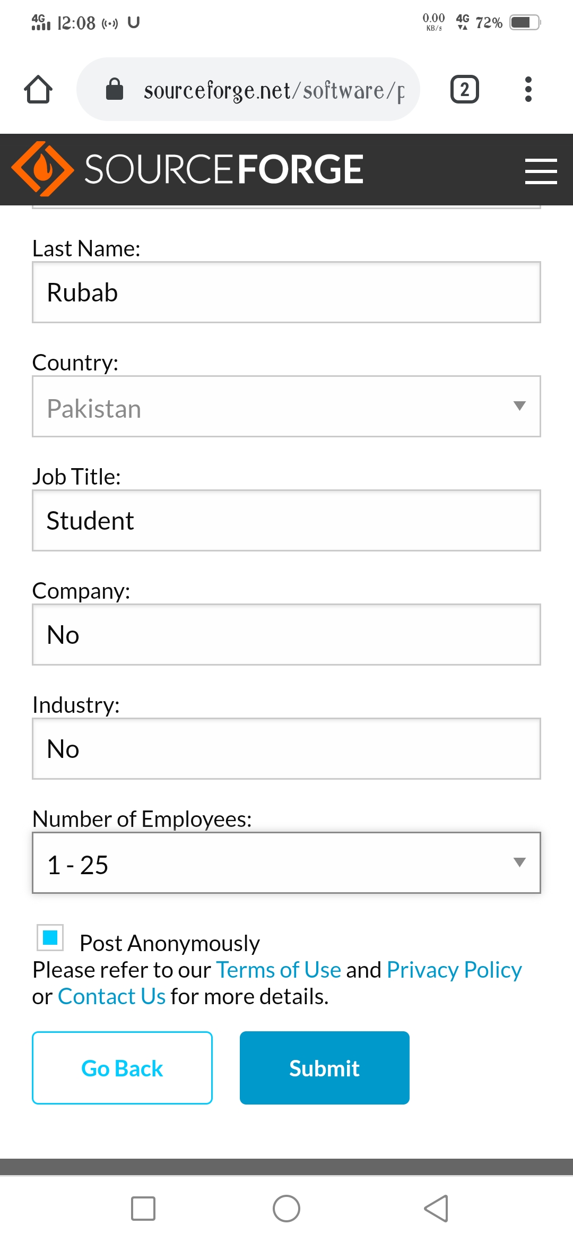Open the Terms of Use link

click(x=279, y=970)
